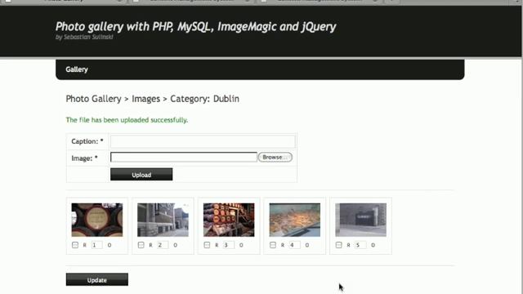Click the Browse... button
This screenshot has height=294, width=523.
coord(275,157)
